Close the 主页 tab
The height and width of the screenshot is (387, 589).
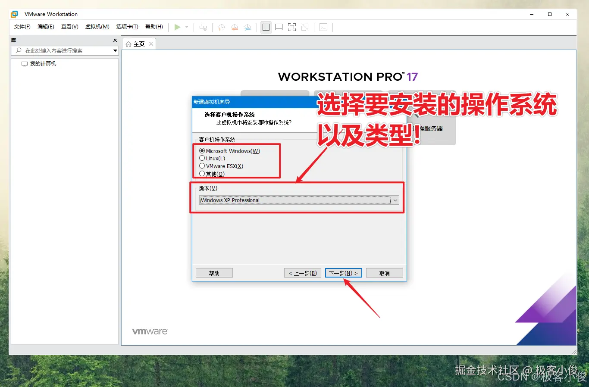pos(151,44)
